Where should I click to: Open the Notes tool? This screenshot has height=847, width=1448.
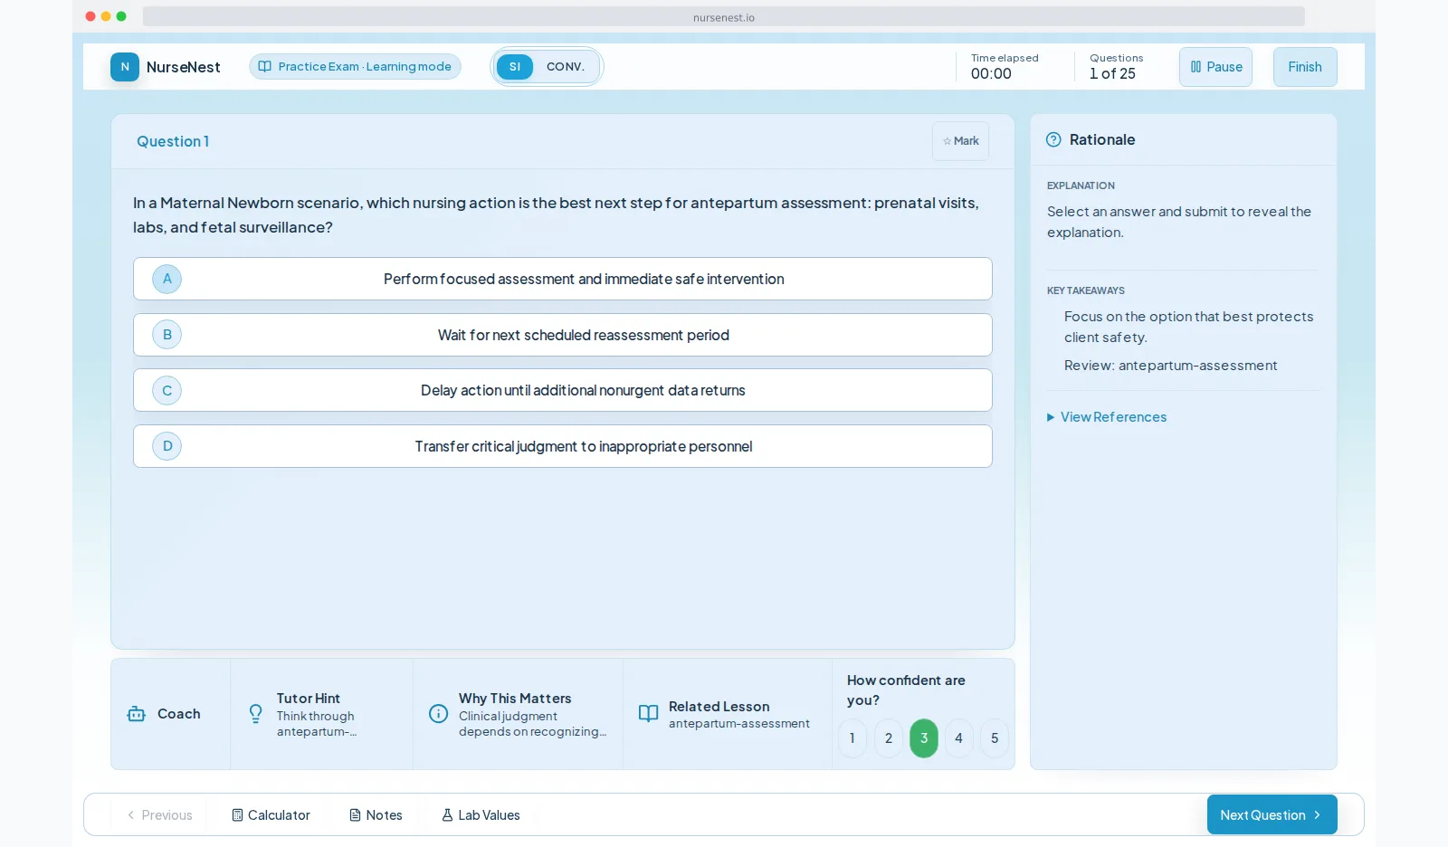[x=376, y=815]
